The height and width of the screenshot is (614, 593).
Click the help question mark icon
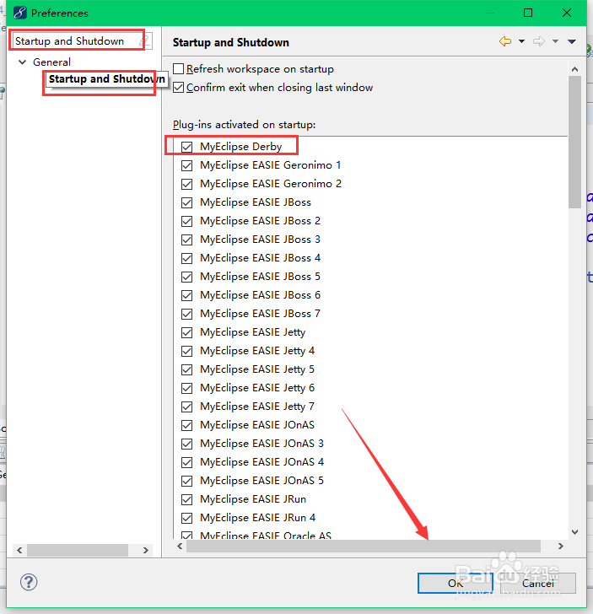pos(29,582)
